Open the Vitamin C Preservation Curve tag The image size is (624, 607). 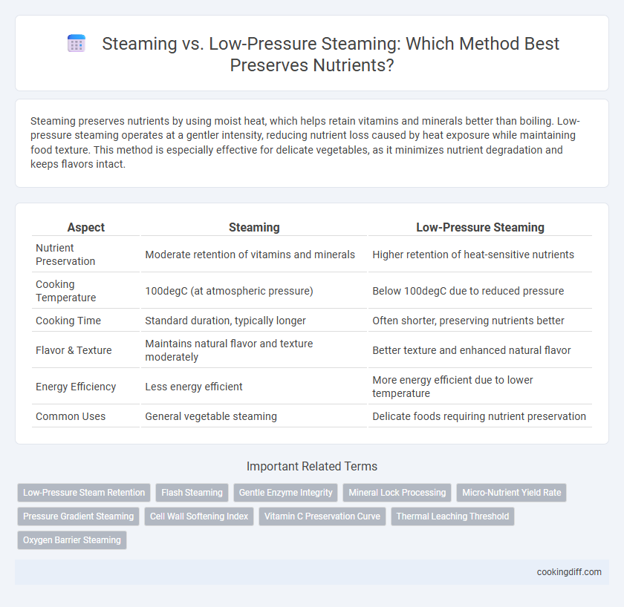point(322,516)
